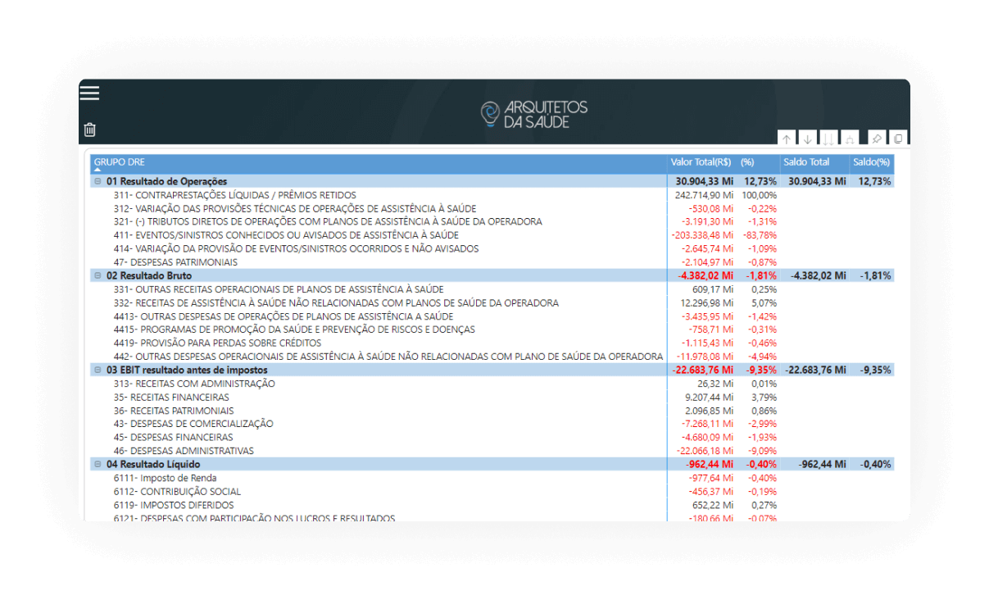989x600 pixels.
Task: Pin the visual with pin icon
Action: click(877, 139)
